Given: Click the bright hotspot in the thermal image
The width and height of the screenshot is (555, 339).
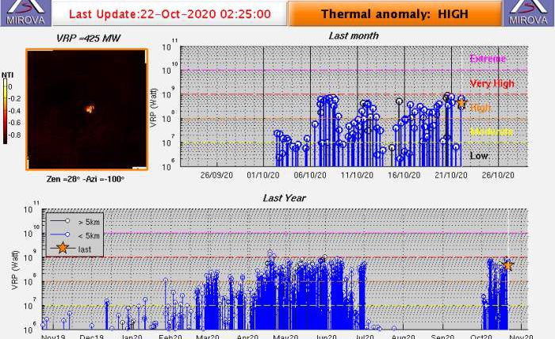Looking at the screenshot, I should pos(89,109).
